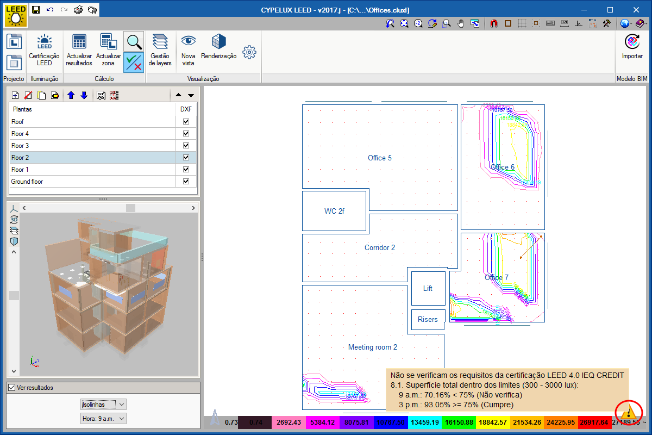Click the printer icon
652x435 pixels.
78,10
